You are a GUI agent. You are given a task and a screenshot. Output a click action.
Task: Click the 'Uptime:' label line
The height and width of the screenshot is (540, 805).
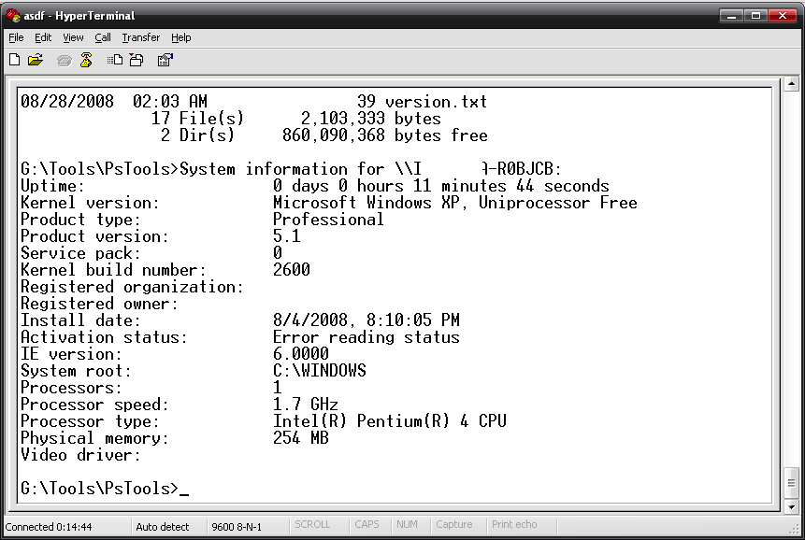(52, 186)
